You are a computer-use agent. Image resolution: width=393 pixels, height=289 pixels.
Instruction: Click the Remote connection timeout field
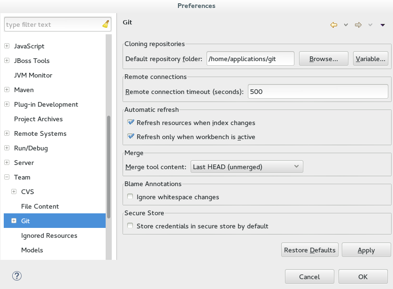(x=318, y=92)
